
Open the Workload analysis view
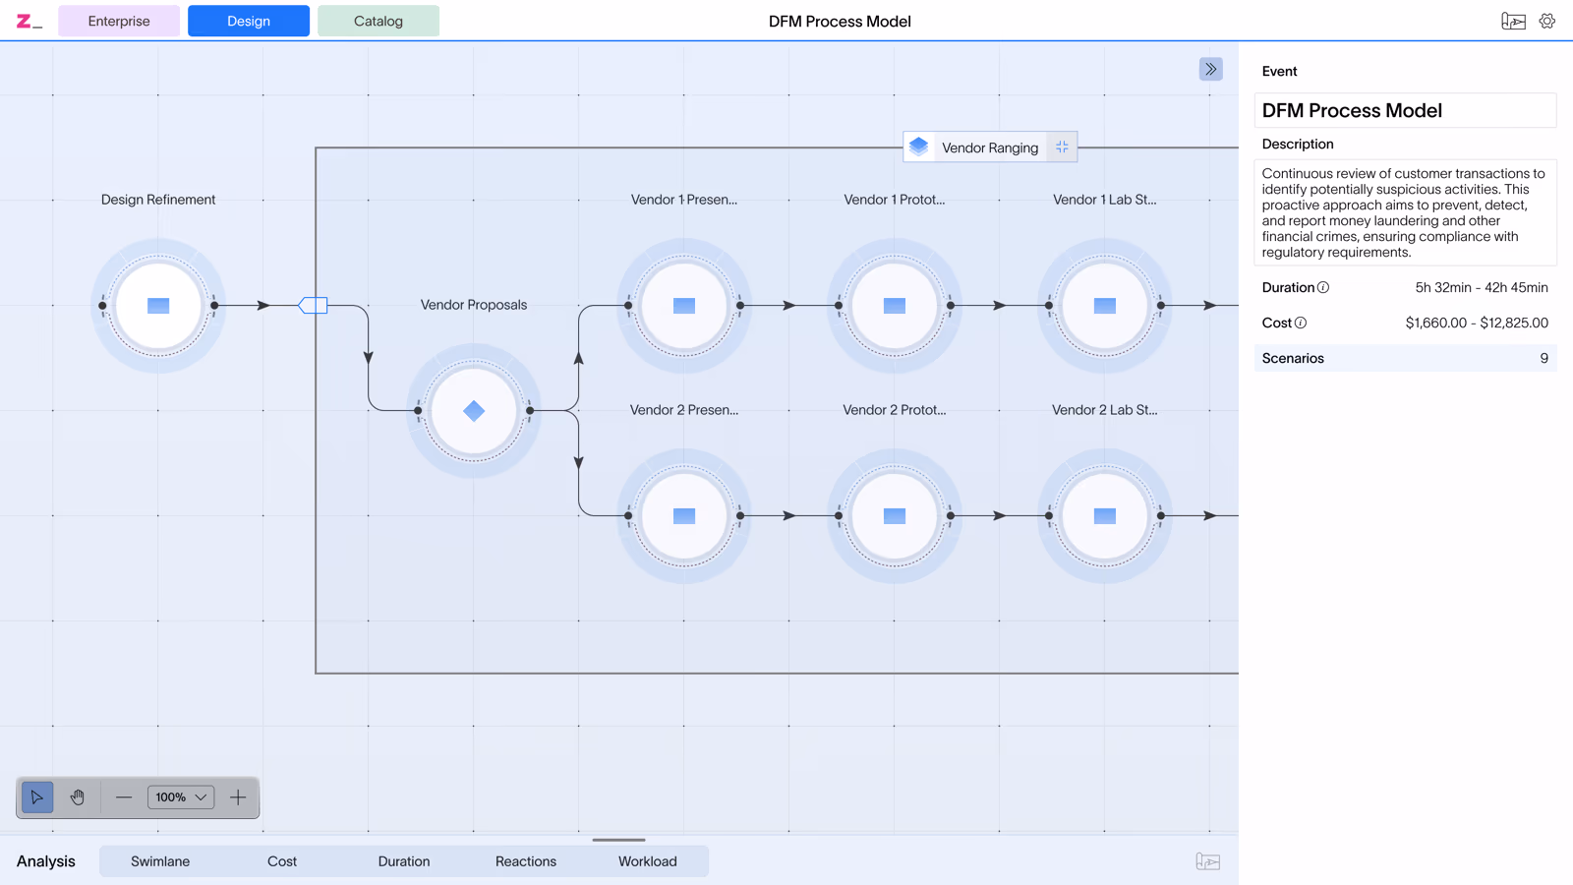coord(648,861)
